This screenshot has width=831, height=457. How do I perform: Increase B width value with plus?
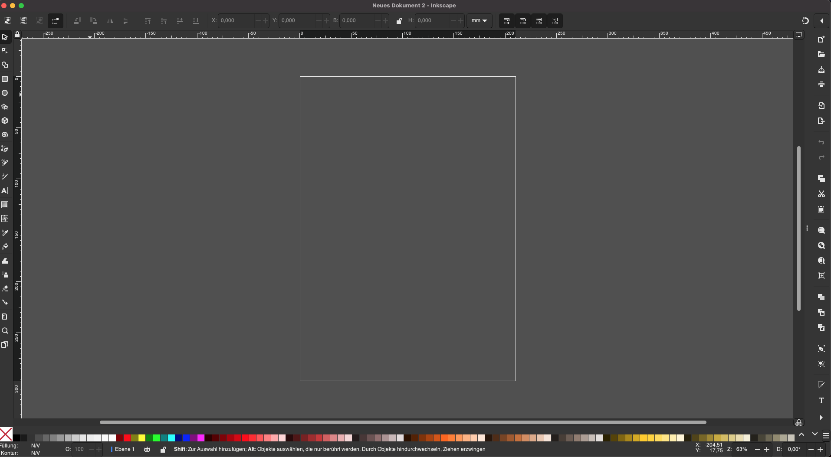385,21
